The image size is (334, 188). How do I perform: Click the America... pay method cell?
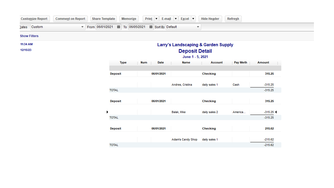[239, 112]
